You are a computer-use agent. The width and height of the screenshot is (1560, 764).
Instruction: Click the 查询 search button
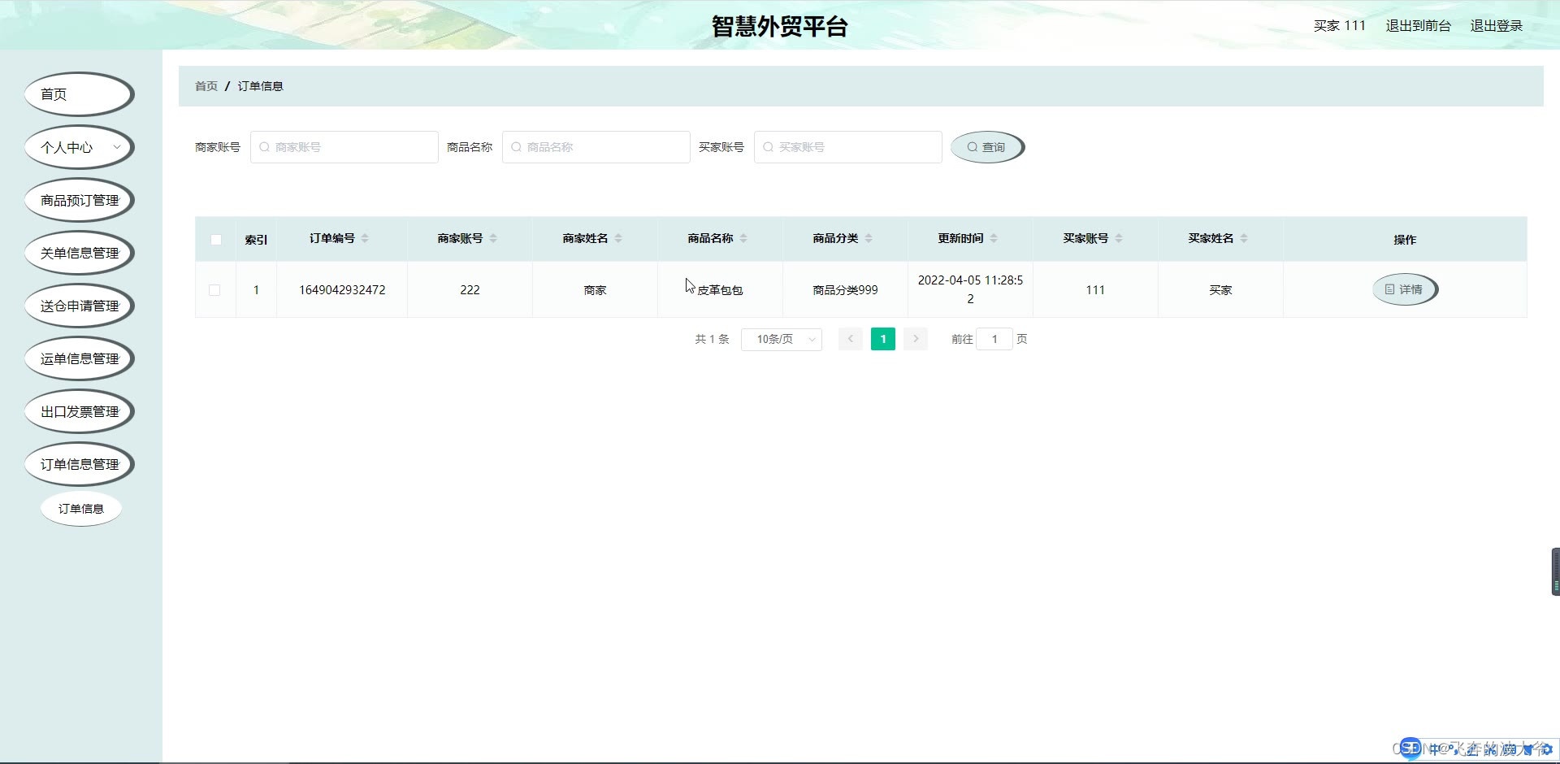click(986, 147)
